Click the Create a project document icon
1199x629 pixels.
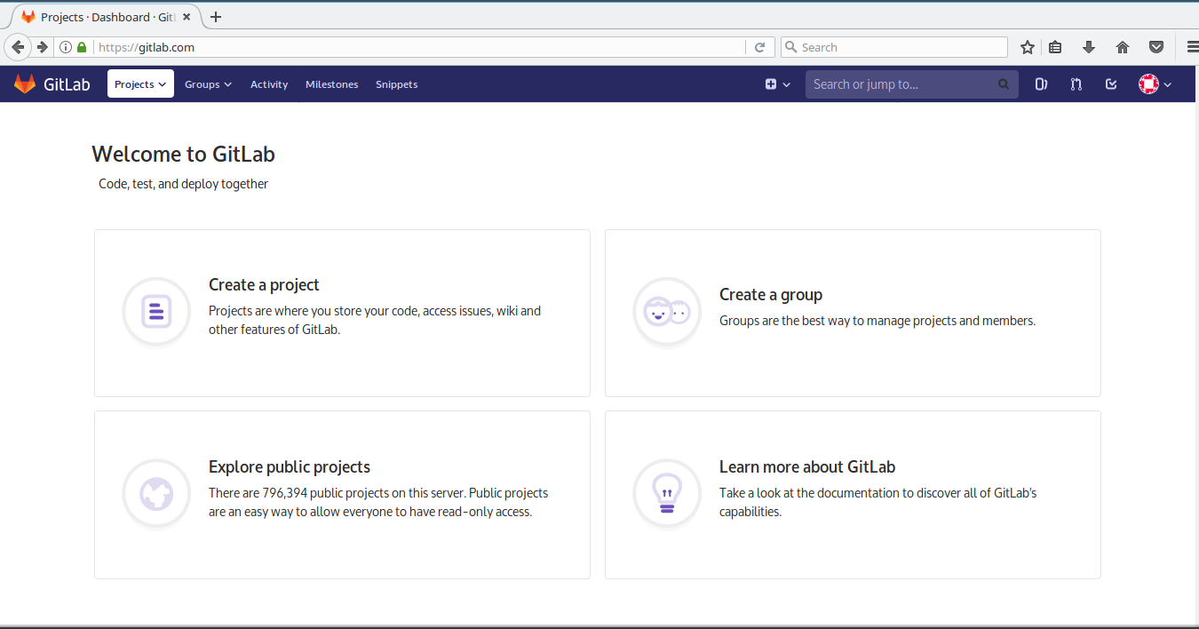[156, 312]
